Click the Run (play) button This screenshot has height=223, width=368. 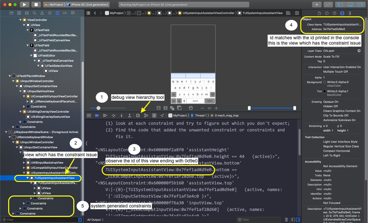pos(24,4)
